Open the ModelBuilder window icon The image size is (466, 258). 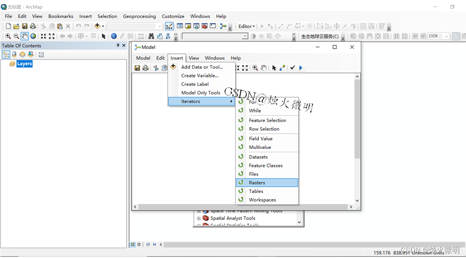point(223,26)
